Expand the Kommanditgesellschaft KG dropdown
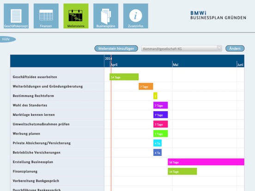Viewport: 255px width, 191px height. pyautogui.click(x=182, y=48)
